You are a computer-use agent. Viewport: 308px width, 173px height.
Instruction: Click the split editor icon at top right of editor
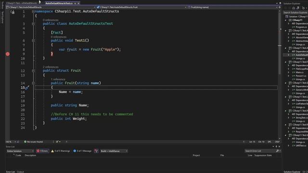280,7
